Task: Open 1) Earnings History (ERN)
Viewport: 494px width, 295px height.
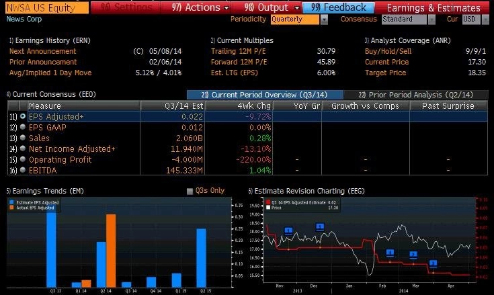Action: (50, 40)
